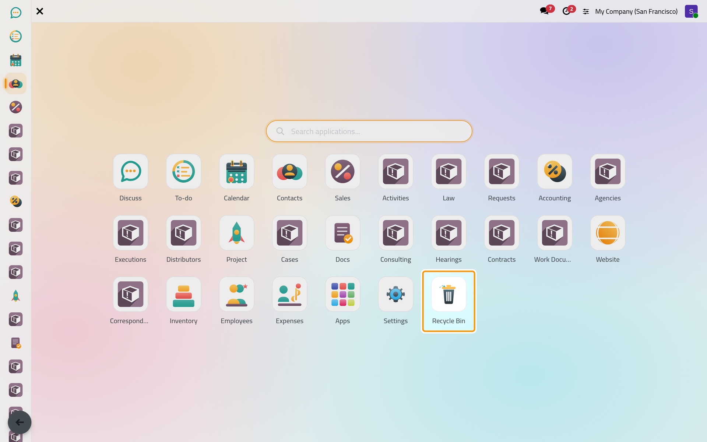Image resolution: width=707 pixels, height=442 pixels.
Task: Open the Contracts app
Action: 502,233
